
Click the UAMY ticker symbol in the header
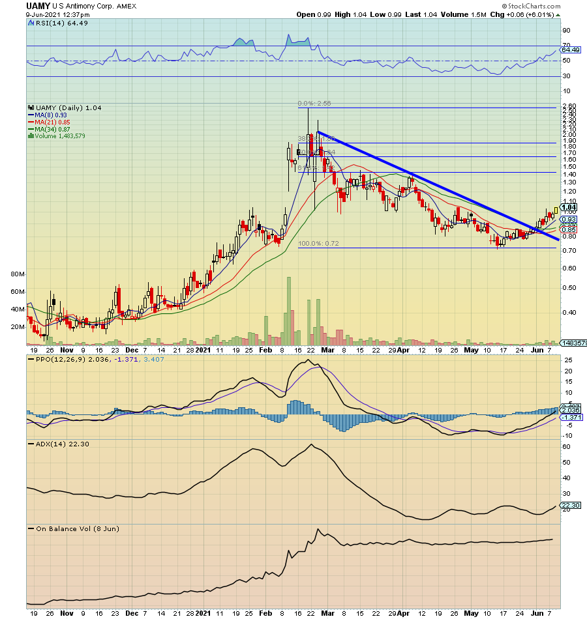click(38, 6)
